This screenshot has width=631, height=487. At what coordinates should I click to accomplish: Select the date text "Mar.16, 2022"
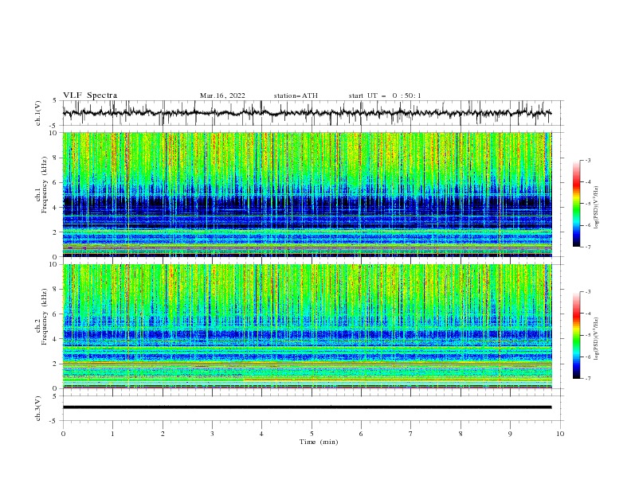[222, 95]
